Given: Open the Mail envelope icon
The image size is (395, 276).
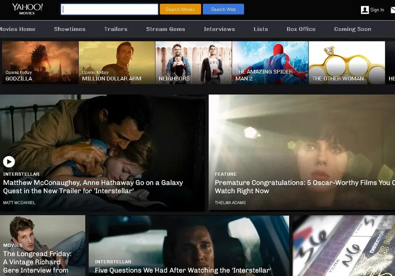Looking at the screenshot, I should pyautogui.click(x=393, y=10).
